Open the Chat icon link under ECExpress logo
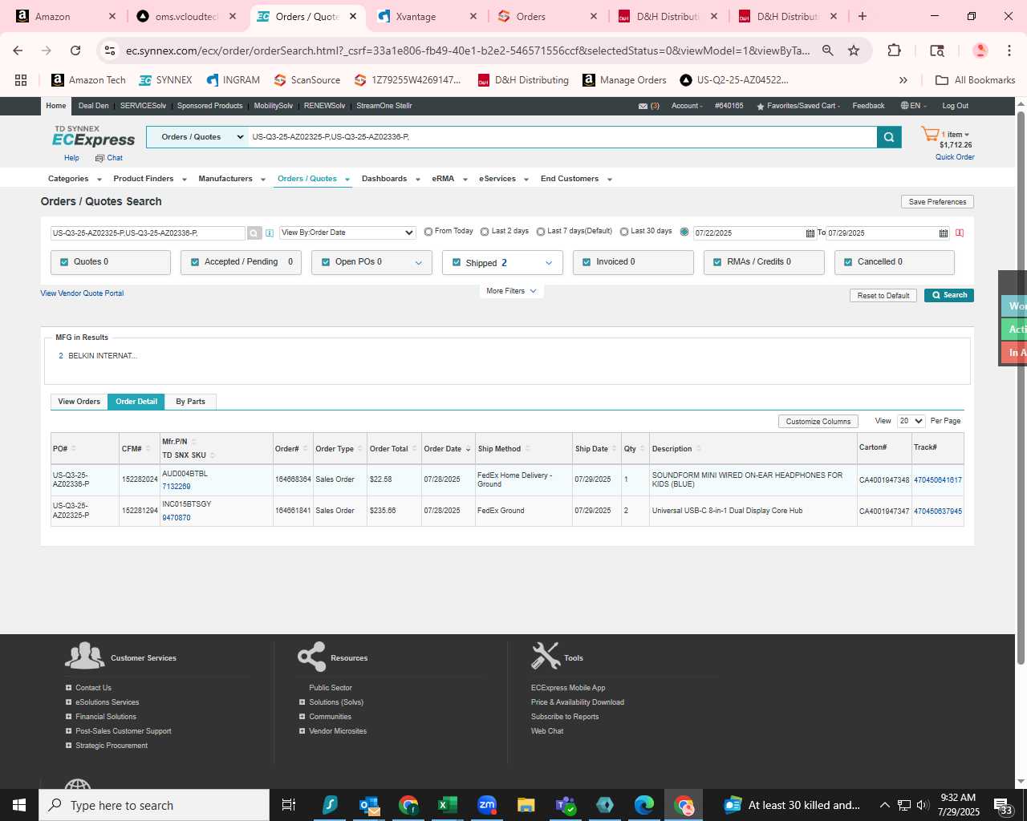Screen dimensions: 1027x821 [109, 158]
